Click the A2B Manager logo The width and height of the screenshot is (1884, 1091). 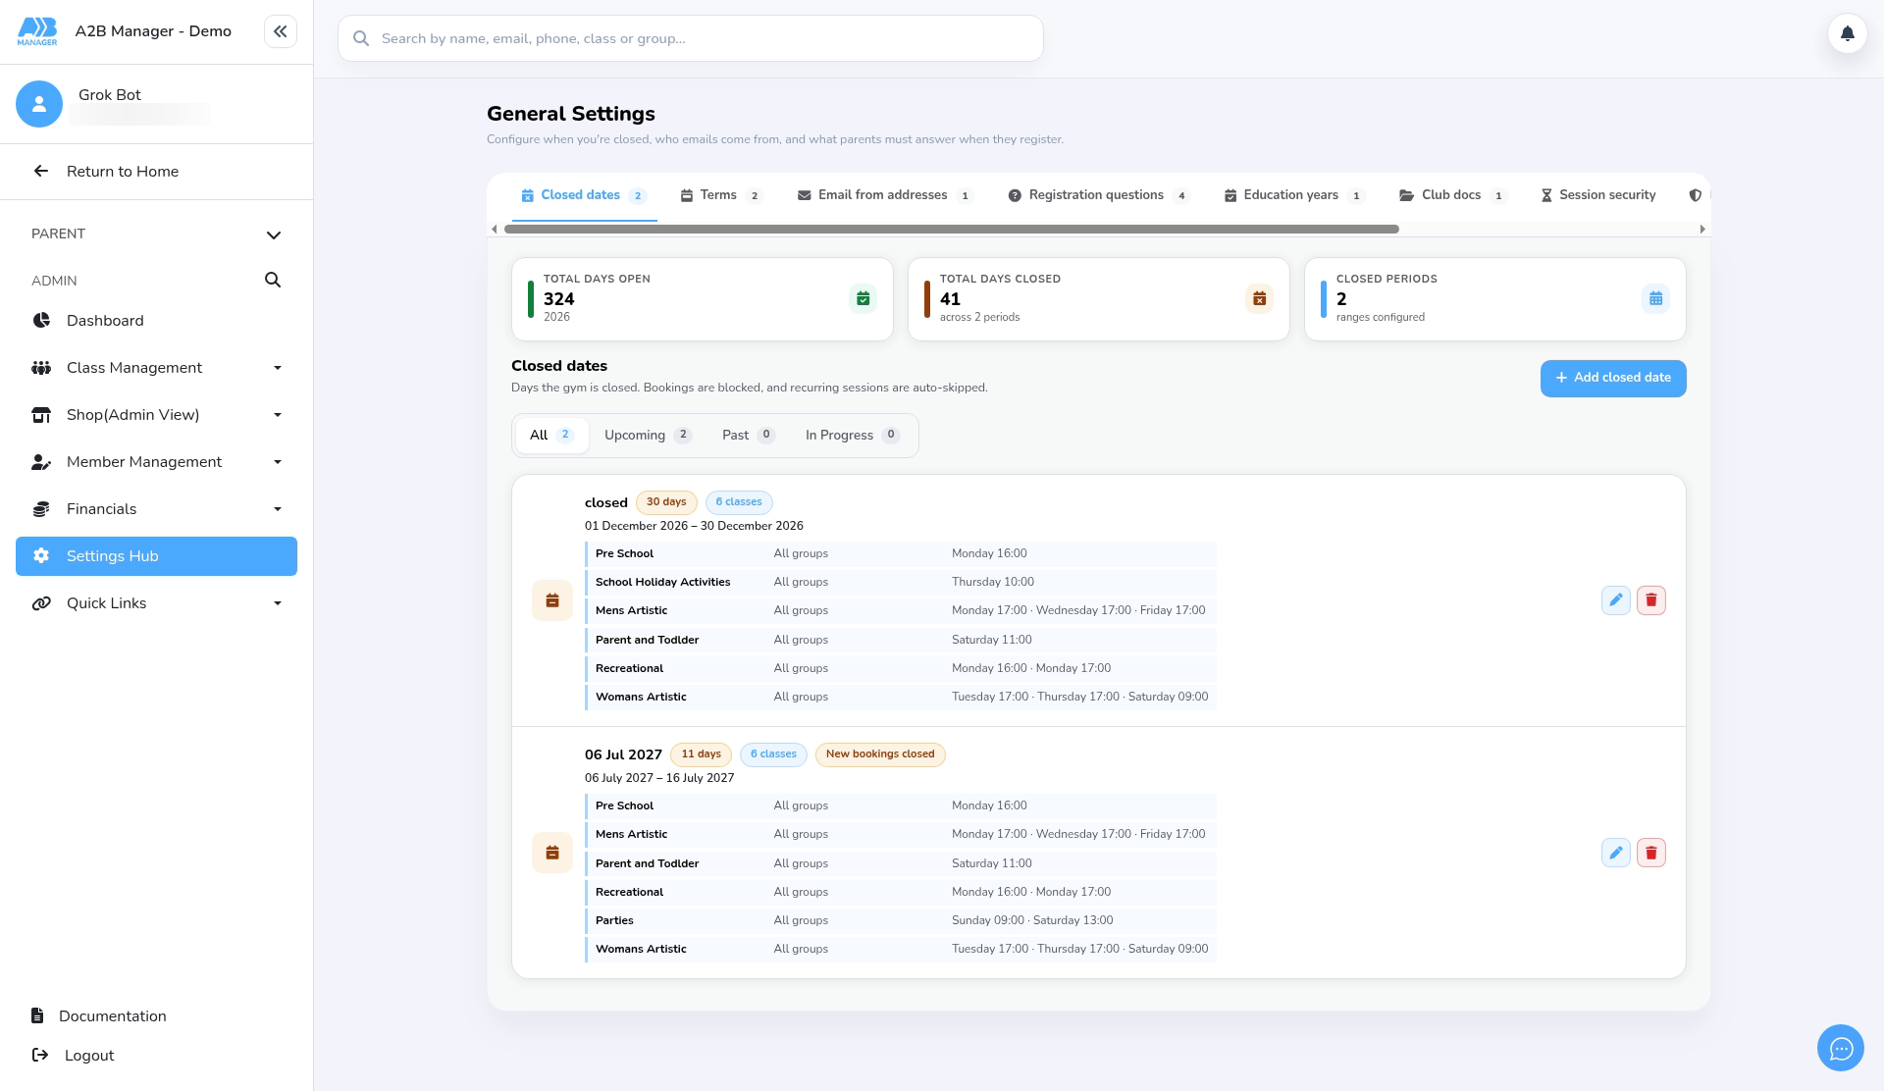point(37,31)
